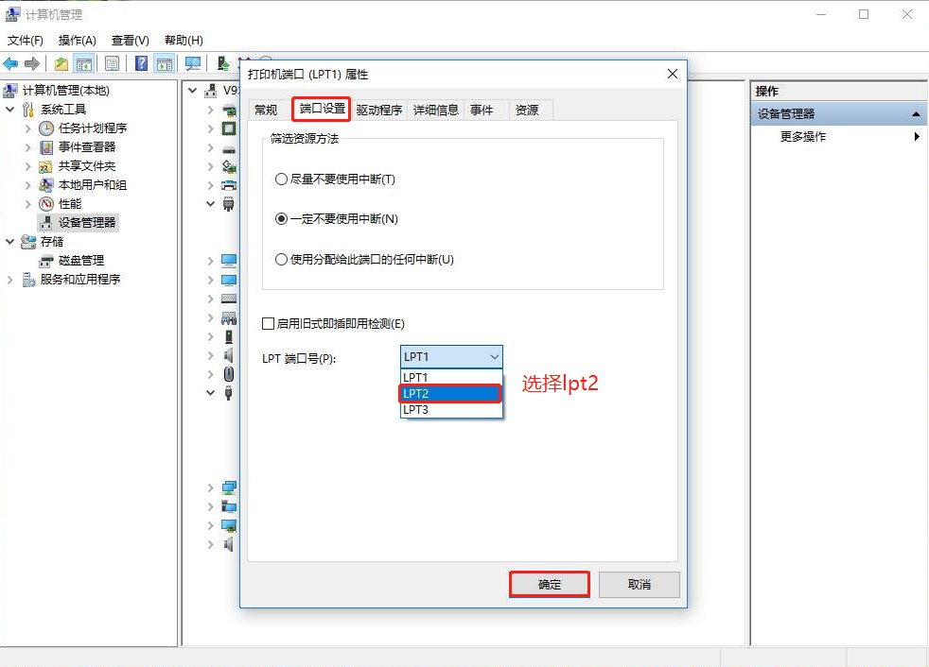Viewport: 929px width, 667px height.
Task: Click the 确定 button
Action: (550, 585)
